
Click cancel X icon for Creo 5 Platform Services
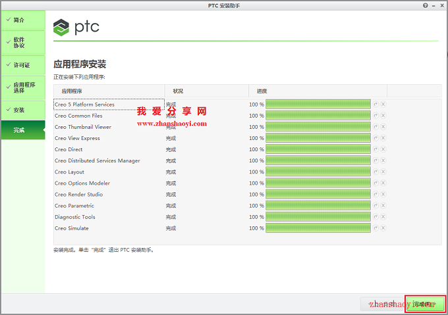tap(383, 105)
